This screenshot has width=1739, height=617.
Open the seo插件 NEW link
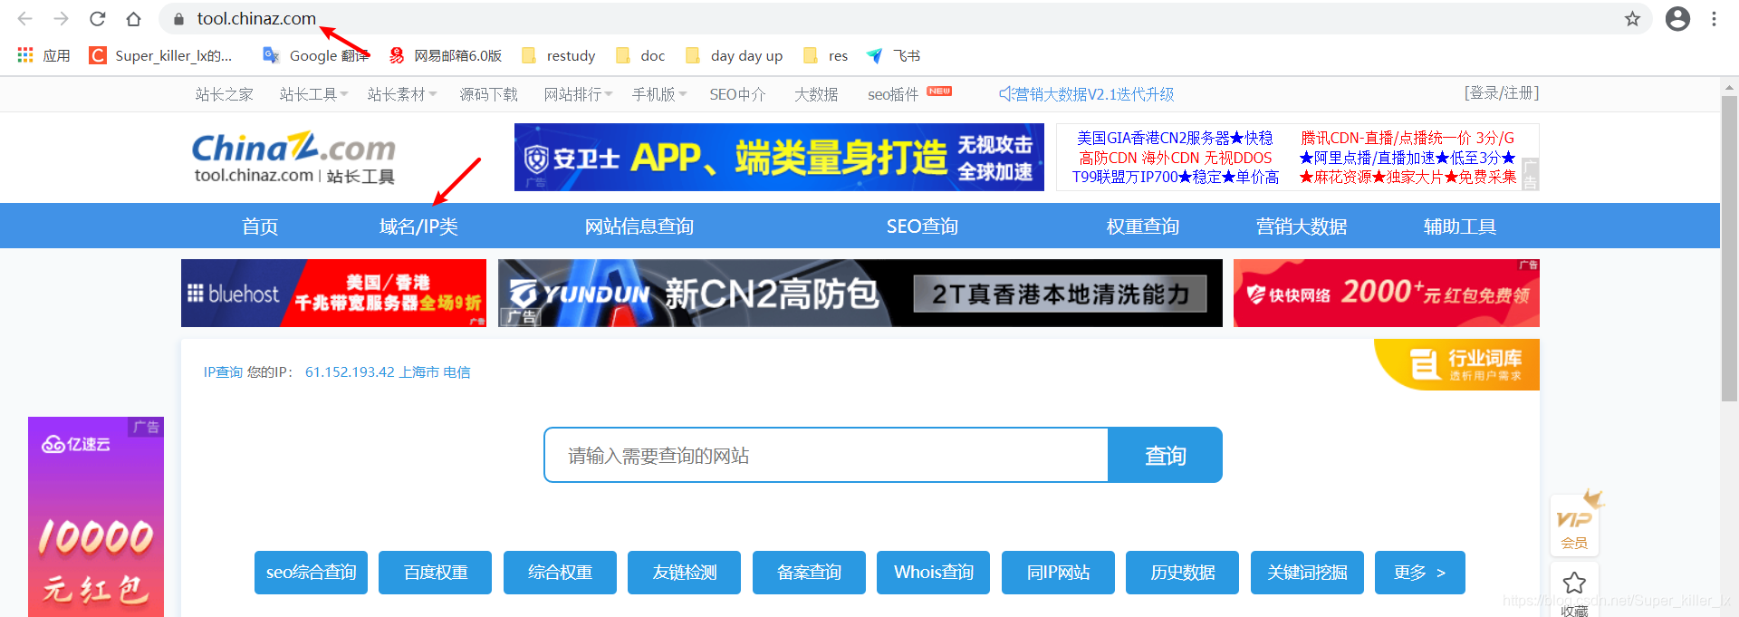(x=909, y=94)
